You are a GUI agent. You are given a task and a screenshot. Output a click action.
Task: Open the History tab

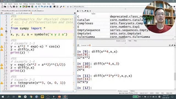click(x=133, y=91)
